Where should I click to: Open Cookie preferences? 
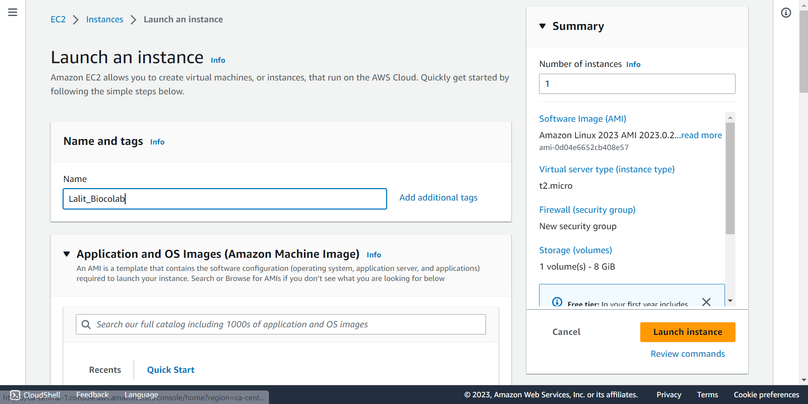point(766,395)
